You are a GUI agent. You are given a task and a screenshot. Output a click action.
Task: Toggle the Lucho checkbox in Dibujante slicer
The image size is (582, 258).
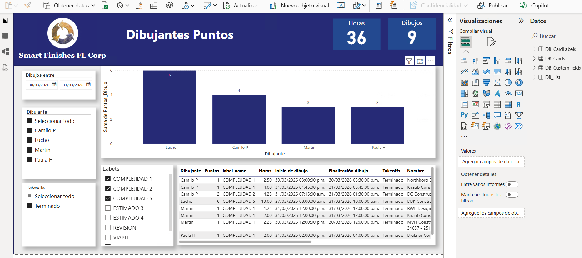[x=30, y=140]
